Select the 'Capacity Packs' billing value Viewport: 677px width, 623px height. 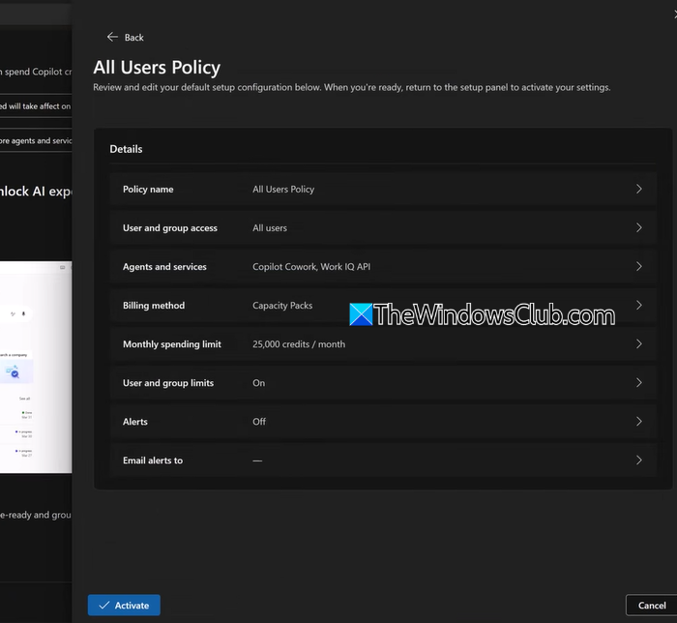(x=282, y=306)
